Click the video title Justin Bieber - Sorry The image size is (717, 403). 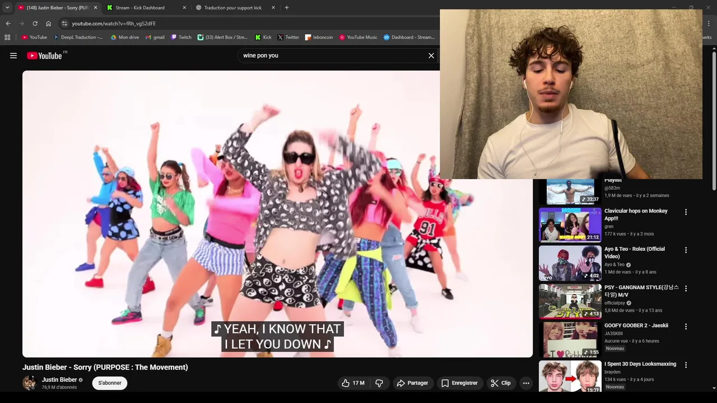(105, 367)
